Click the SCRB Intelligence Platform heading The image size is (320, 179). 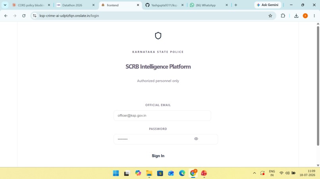pos(158,67)
